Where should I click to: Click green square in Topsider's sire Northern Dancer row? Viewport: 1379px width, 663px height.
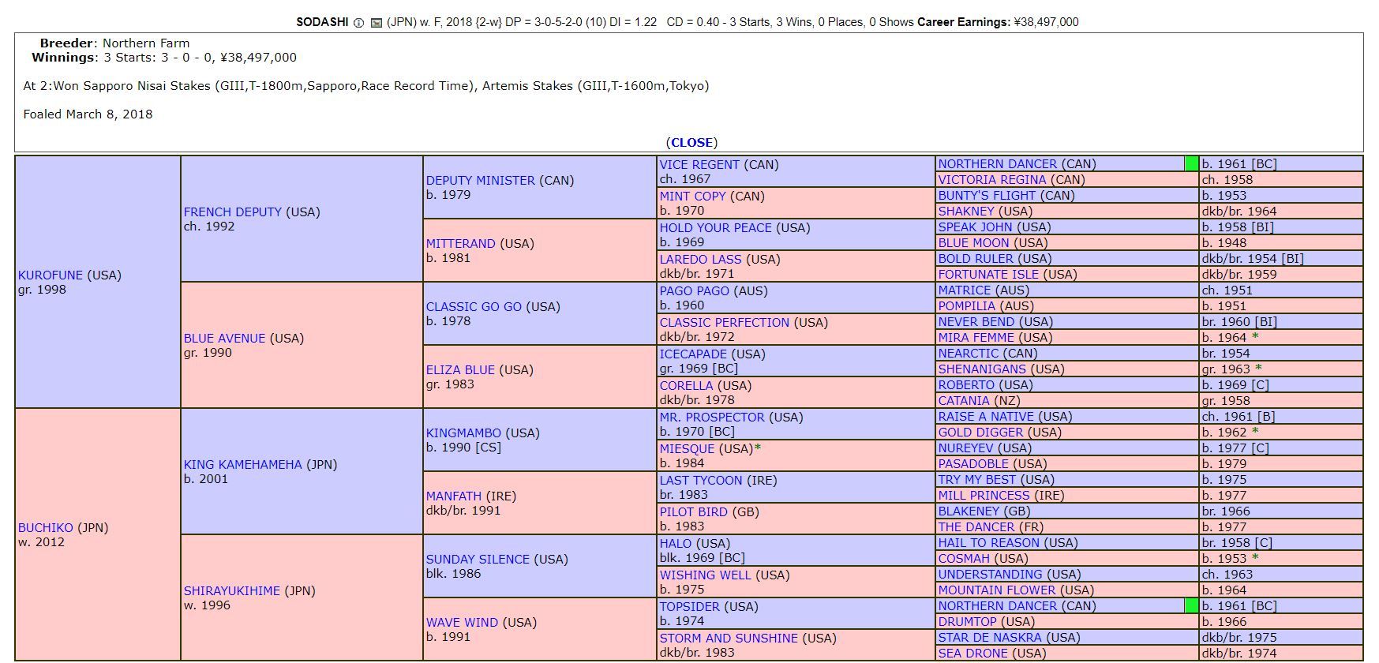1191,605
